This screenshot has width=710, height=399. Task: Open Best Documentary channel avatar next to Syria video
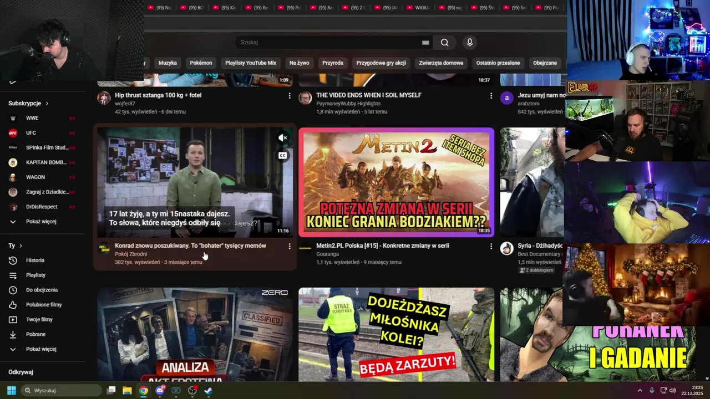(506, 249)
